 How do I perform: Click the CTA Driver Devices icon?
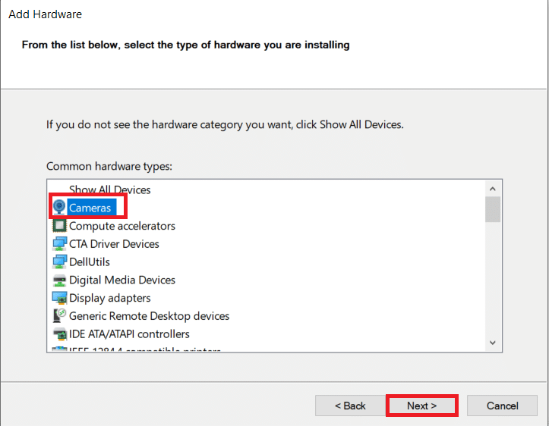pyautogui.click(x=60, y=244)
